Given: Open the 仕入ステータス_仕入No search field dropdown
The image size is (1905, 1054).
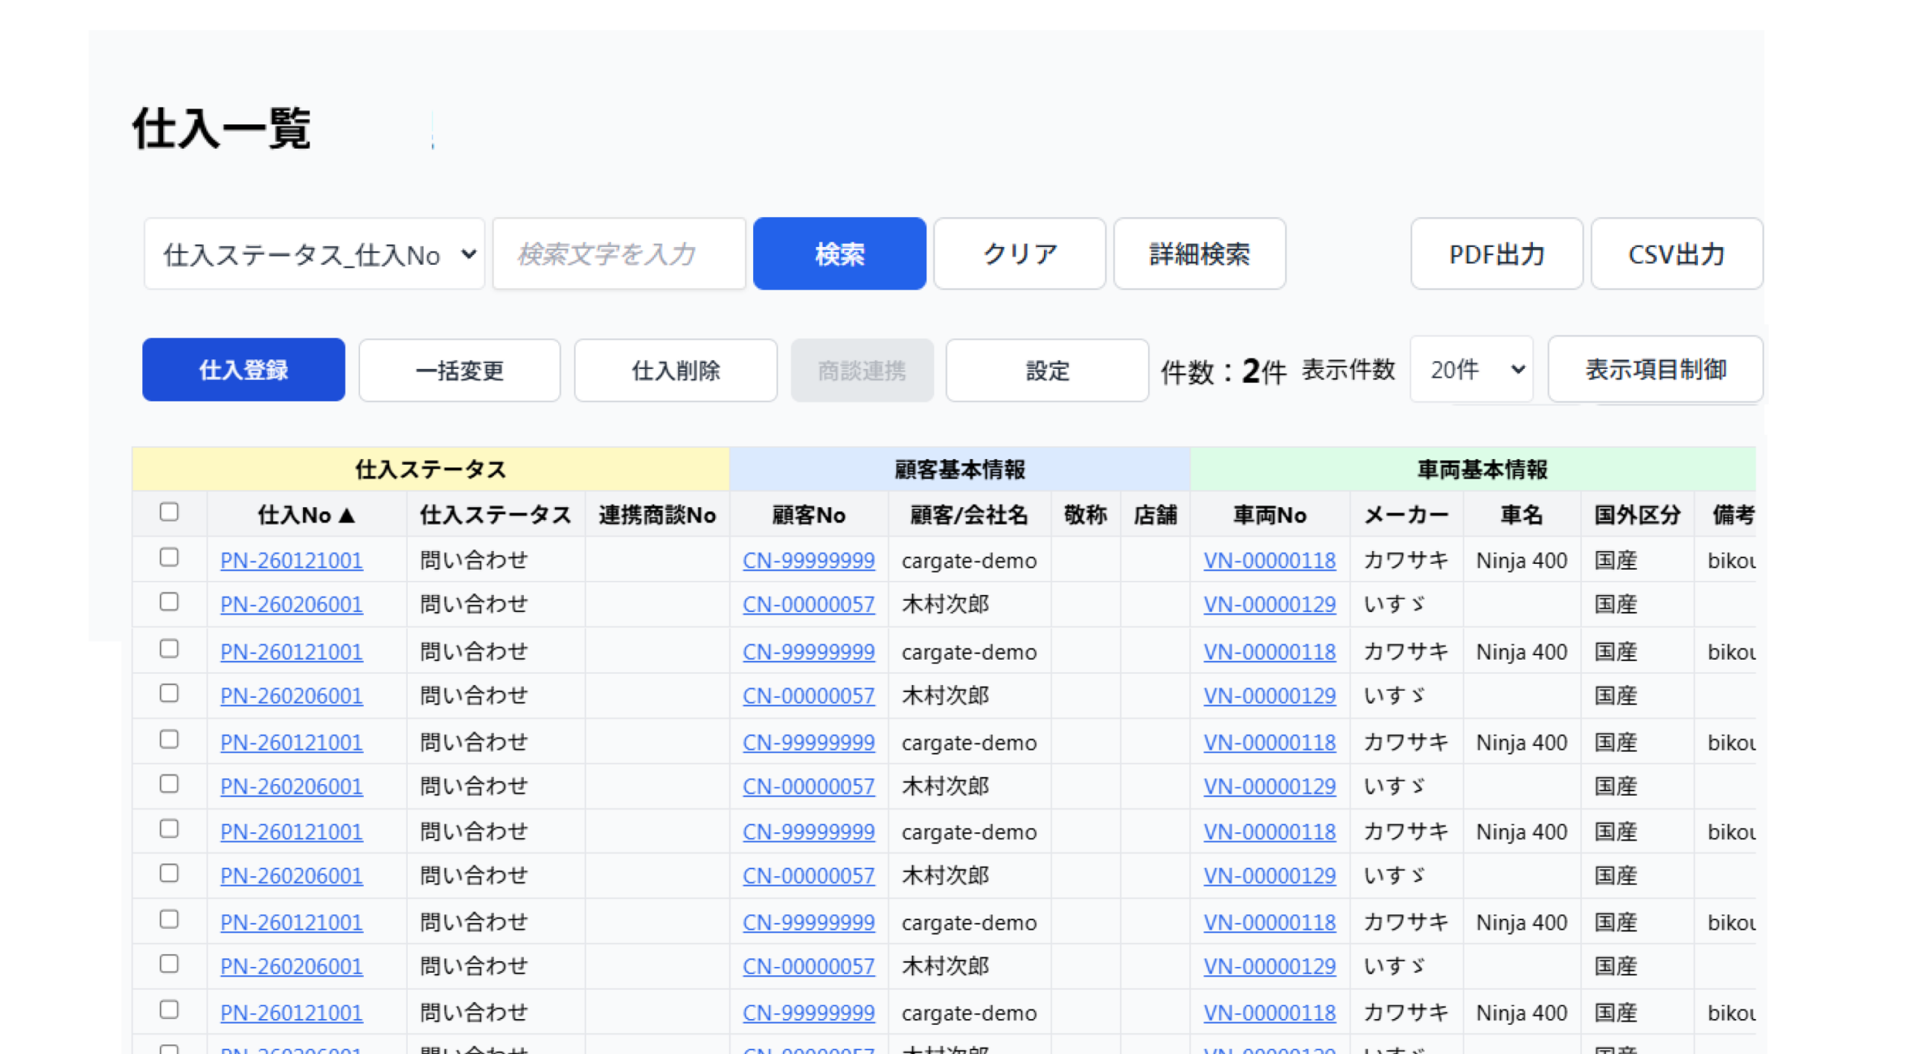Looking at the screenshot, I should pos(314,254).
